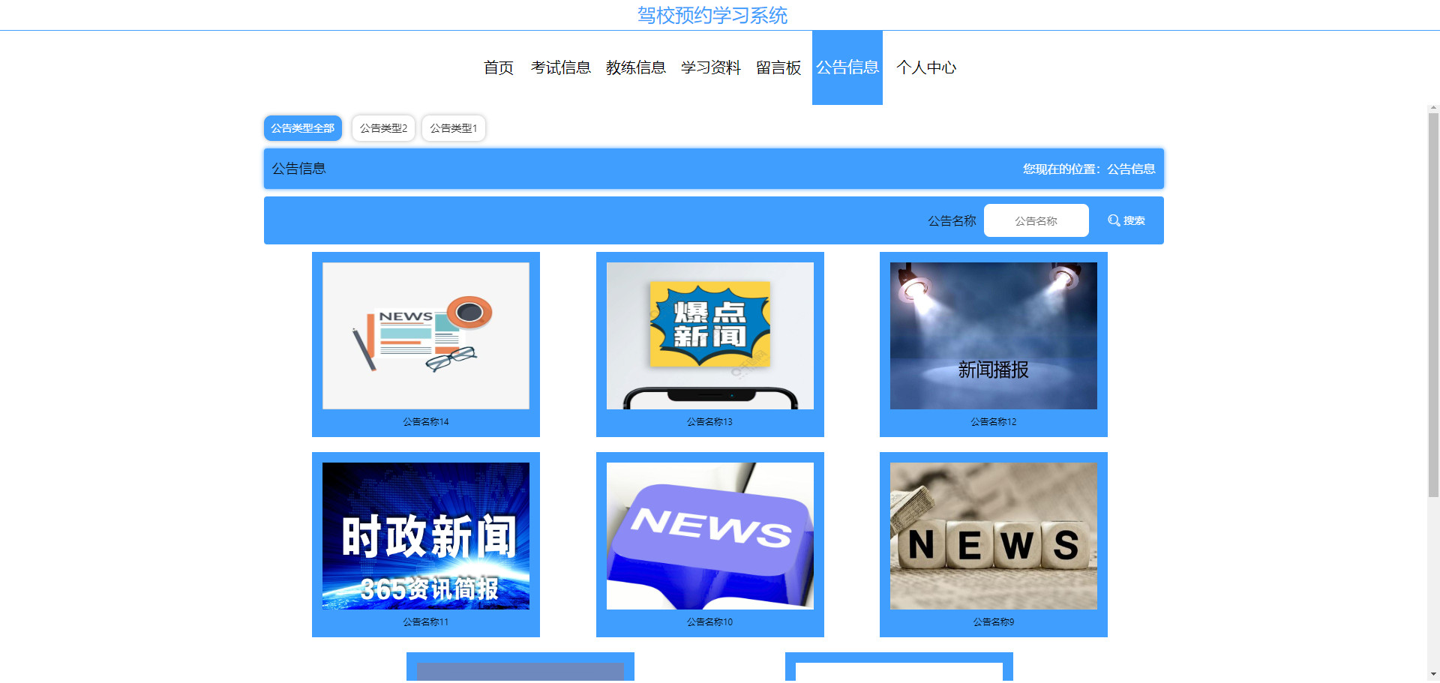
Task: Open 教练信息 in navigation
Action: (636, 67)
